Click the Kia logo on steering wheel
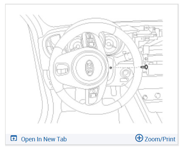 (x=89, y=68)
